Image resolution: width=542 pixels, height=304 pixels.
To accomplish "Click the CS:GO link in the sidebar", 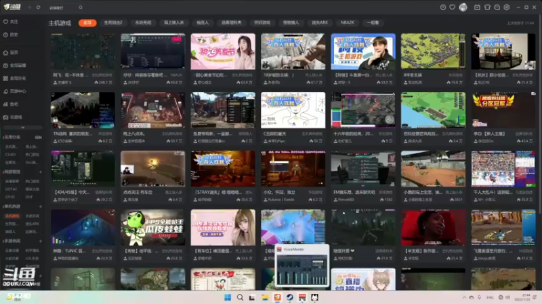I will coord(10,155).
